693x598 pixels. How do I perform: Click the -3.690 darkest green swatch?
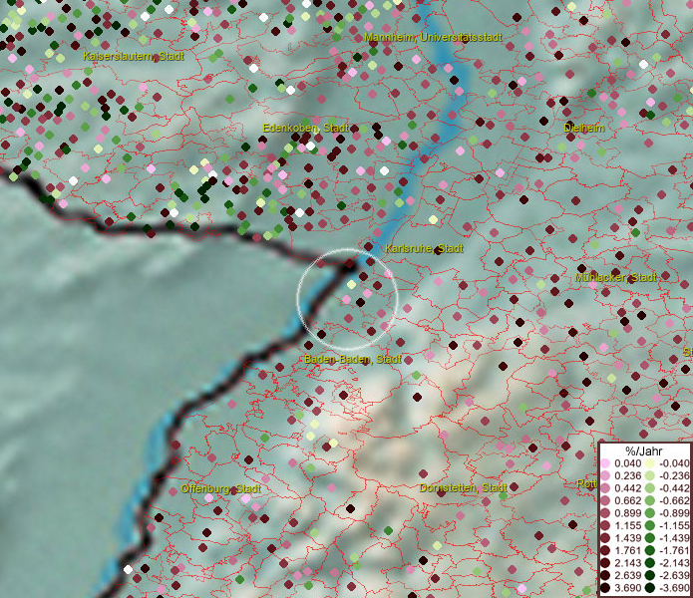tap(650, 588)
